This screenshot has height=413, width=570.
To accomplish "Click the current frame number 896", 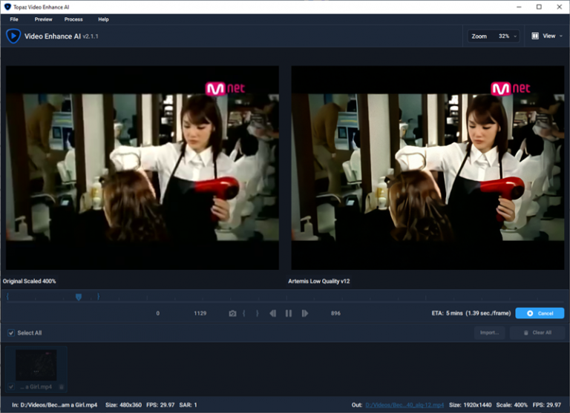I will tap(335, 313).
